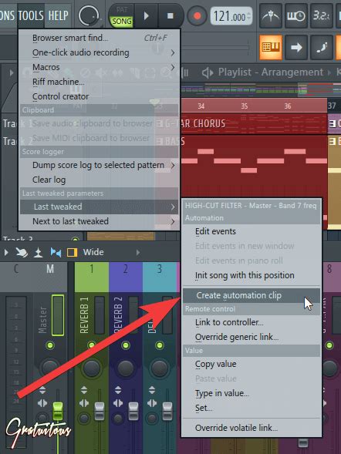This screenshot has height=454, width=341.
Task: Open Riff machine from the Tools menu
Action: [99, 82]
